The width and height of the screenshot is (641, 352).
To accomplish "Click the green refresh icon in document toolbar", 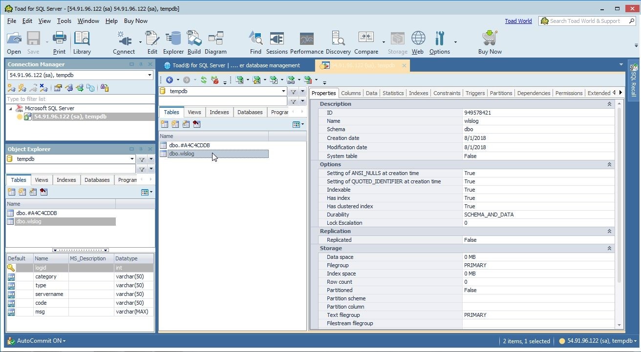I will pos(204,80).
